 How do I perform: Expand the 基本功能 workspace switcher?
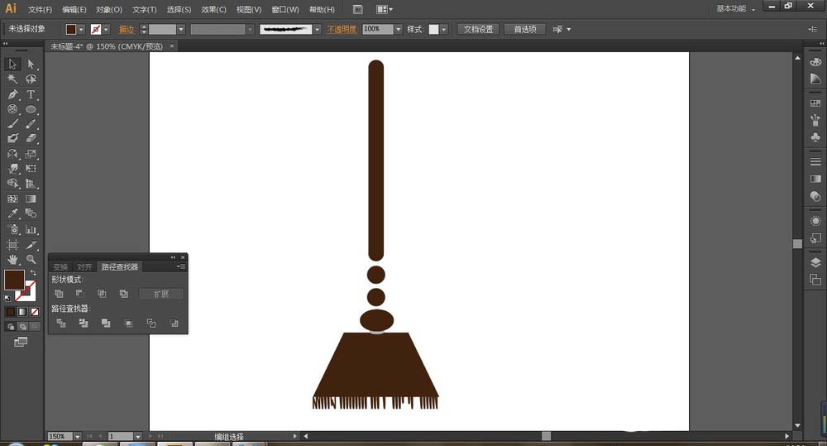tap(735, 9)
